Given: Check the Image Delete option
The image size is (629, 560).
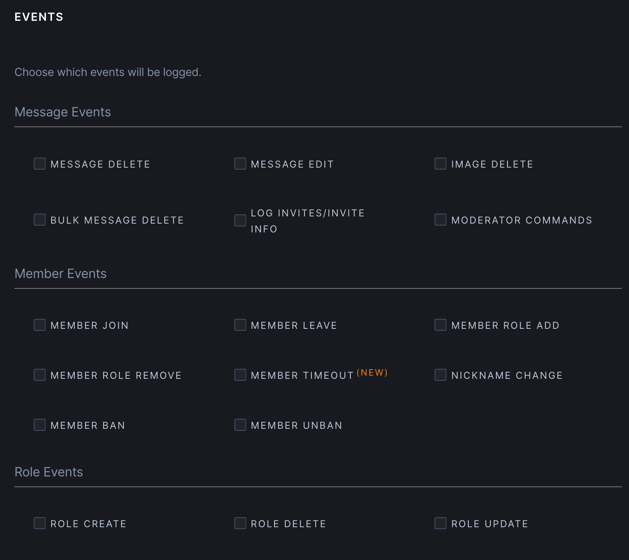Looking at the screenshot, I should (x=440, y=164).
